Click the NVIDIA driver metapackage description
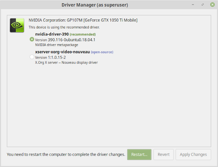218x167 pixels. [x=57, y=45]
